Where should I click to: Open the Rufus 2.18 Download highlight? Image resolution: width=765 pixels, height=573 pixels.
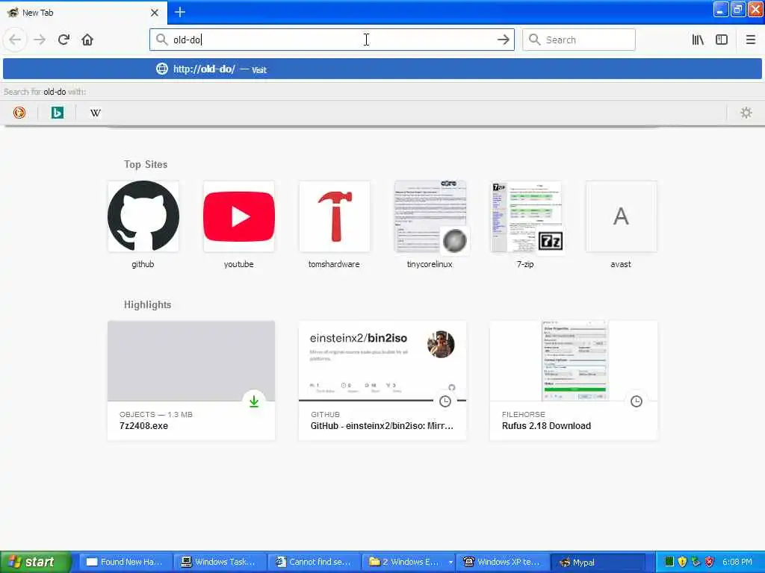(x=574, y=381)
